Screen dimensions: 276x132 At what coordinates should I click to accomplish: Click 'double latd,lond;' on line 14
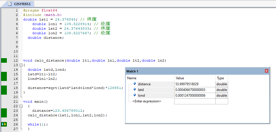[47, 70]
